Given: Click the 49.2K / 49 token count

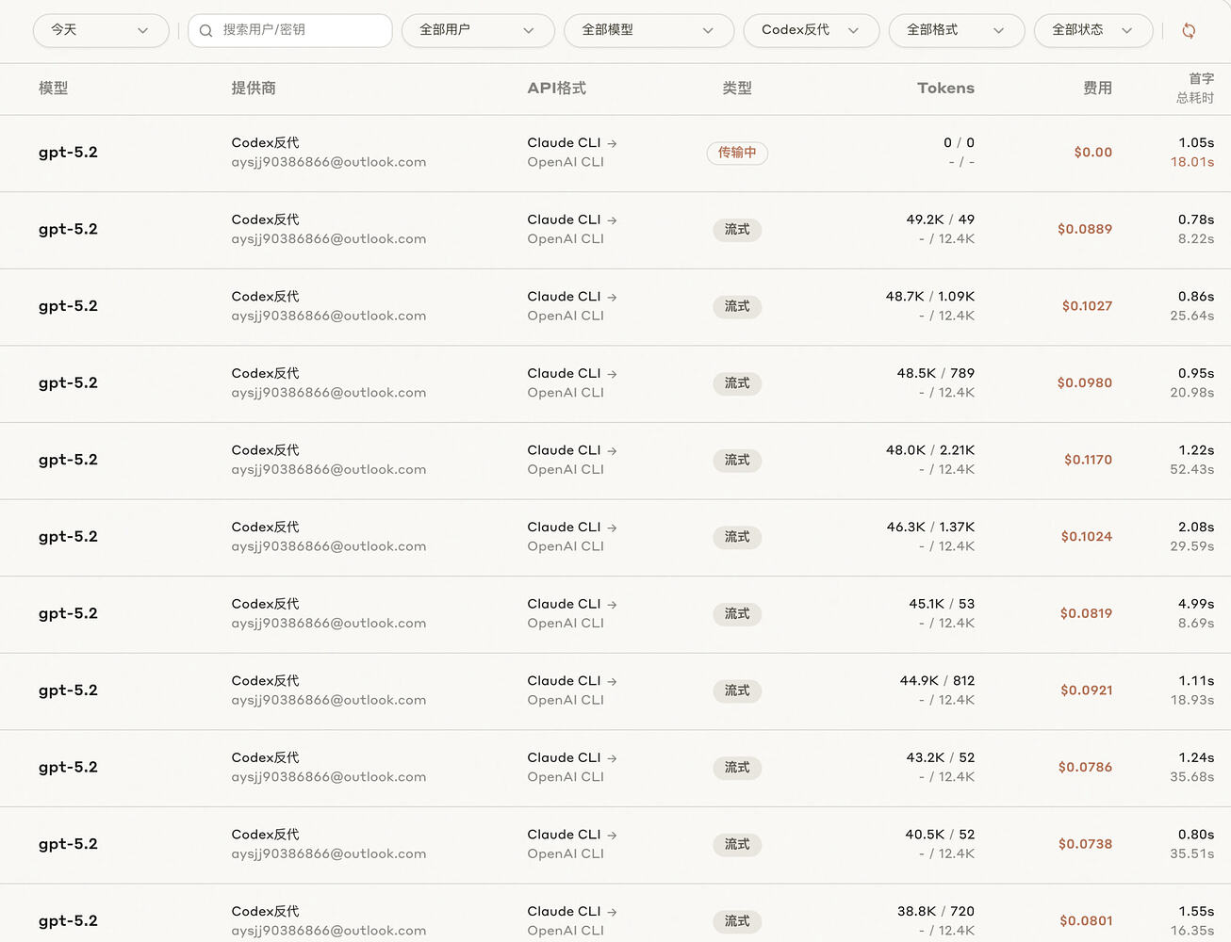Looking at the screenshot, I should pyautogui.click(x=941, y=219).
